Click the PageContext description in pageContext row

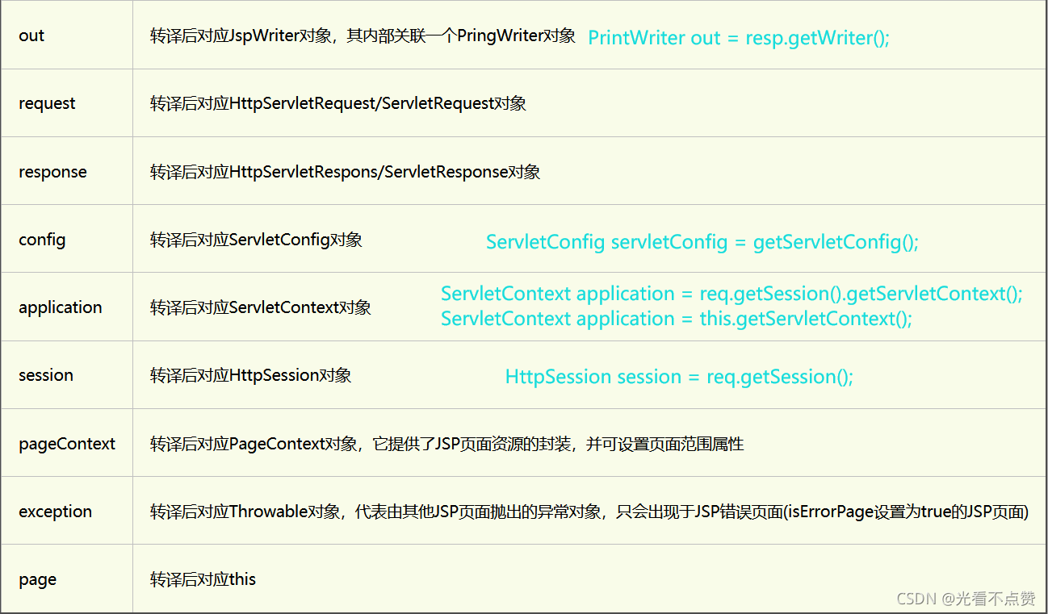coord(447,444)
